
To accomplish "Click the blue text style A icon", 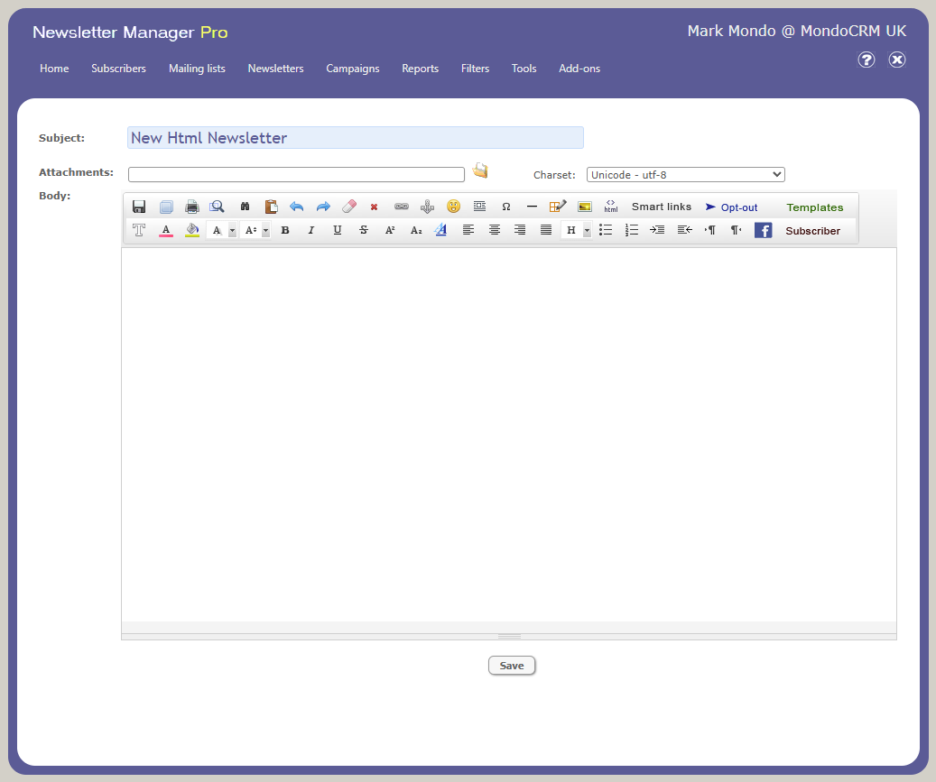I will pyautogui.click(x=440, y=230).
